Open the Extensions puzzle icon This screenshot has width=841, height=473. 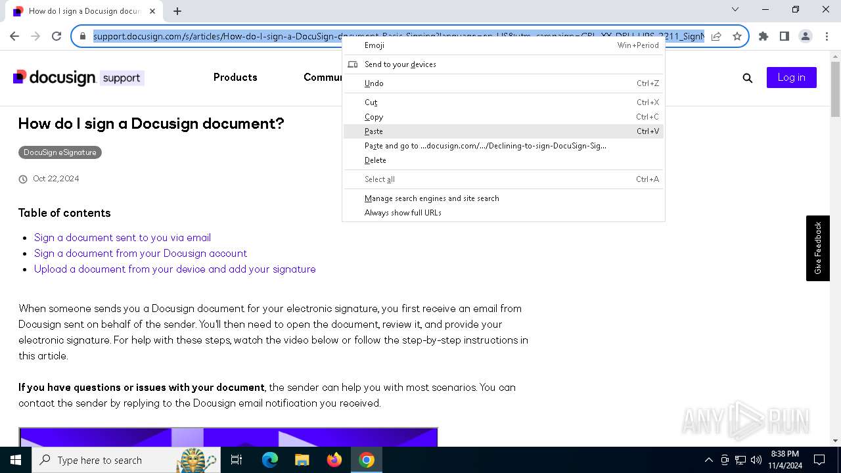[763, 36]
